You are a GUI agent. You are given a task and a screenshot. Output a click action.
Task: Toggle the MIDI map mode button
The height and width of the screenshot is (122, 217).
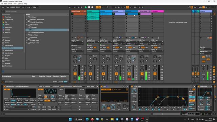pyautogui.click(x=200, y=7)
